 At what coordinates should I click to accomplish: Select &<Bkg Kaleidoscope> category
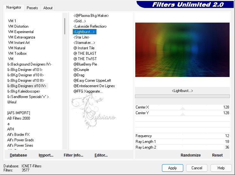(x=24, y=91)
